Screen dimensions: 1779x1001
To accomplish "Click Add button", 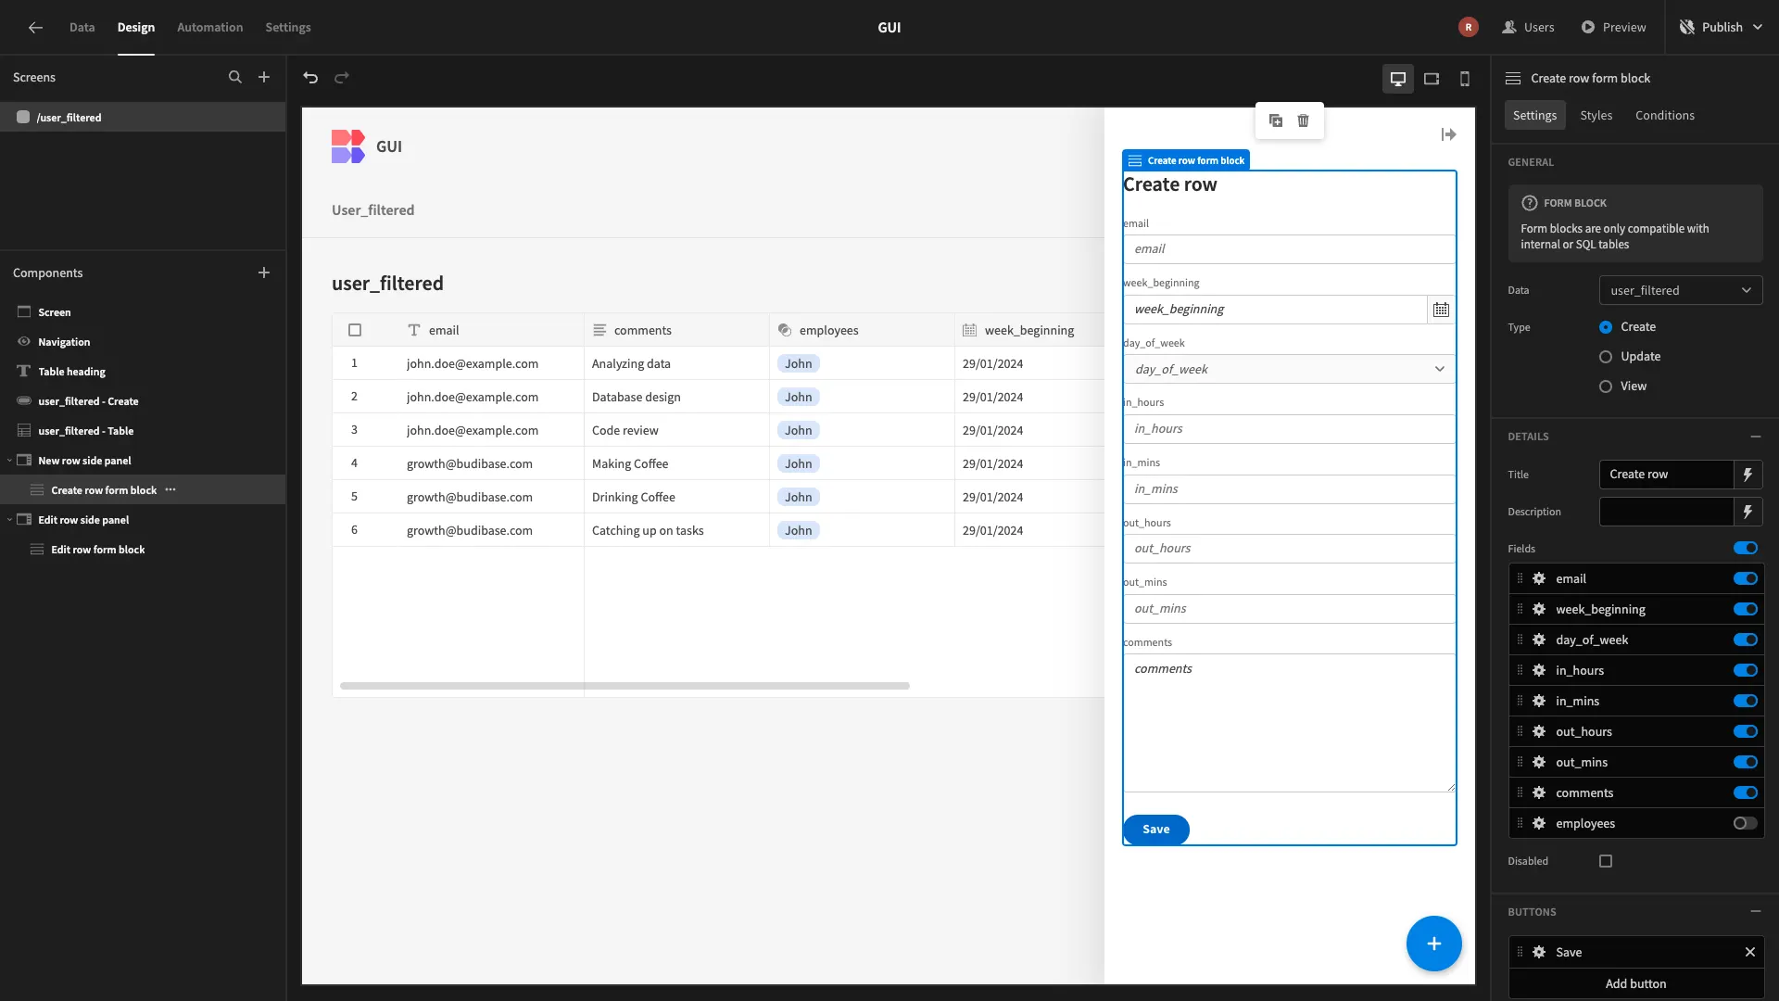I will (x=1636, y=983).
